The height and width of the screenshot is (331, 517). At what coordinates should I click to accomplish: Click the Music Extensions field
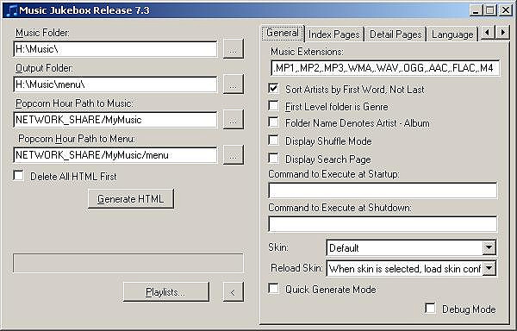385,68
